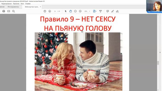Click the Правило 9 slide heading

point(78,24)
